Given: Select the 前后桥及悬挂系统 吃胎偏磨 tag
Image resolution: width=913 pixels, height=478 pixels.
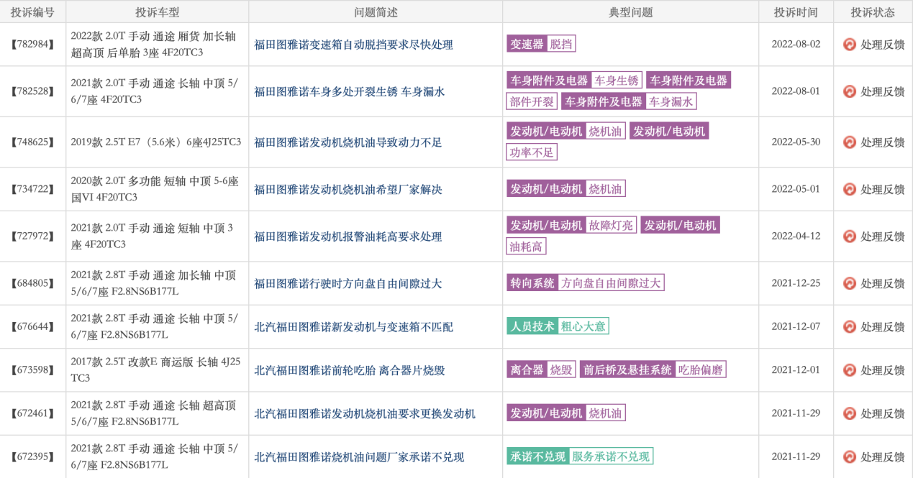Looking at the screenshot, I should [x=653, y=369].
